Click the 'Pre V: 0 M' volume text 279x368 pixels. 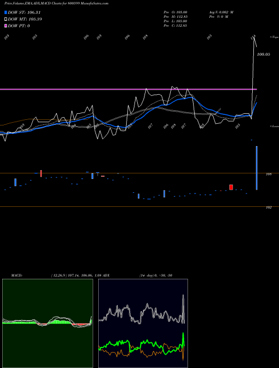218,17
